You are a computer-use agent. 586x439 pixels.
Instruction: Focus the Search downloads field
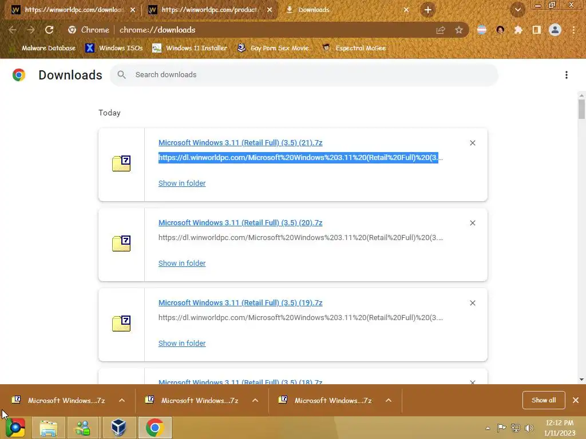coord(304,75)
